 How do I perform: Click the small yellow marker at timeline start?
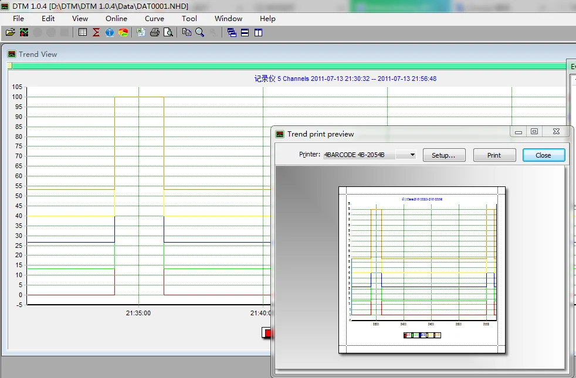[x=9, y=66]
